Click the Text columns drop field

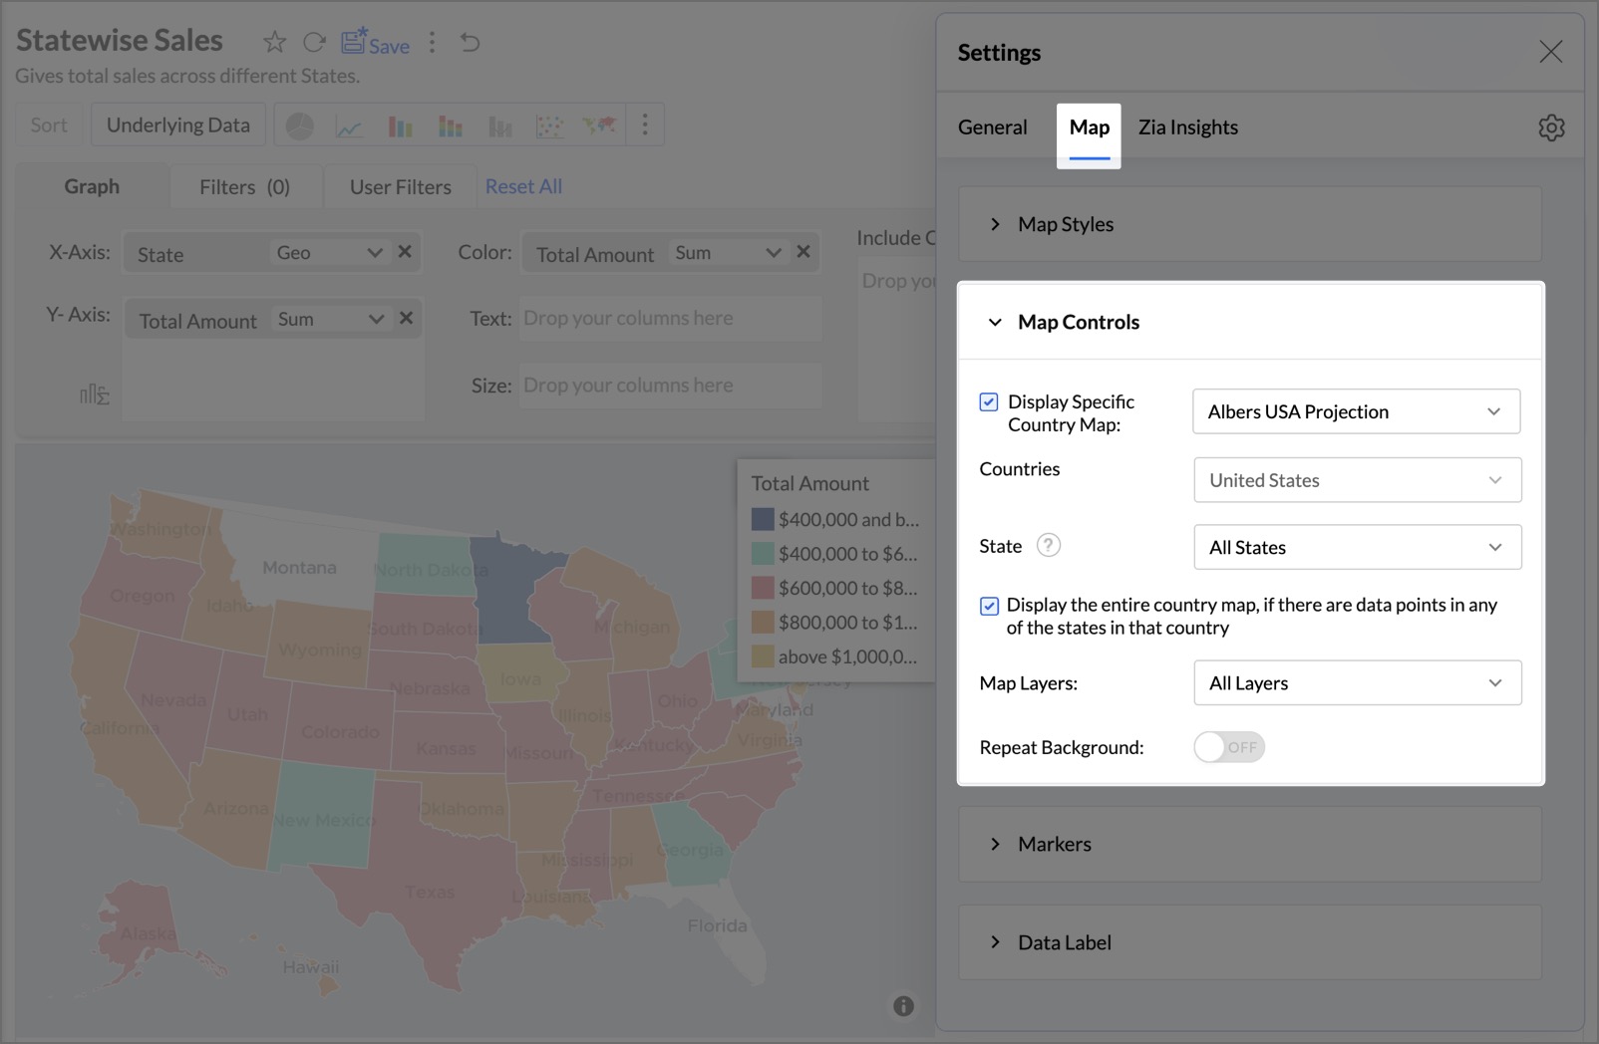(670, 319)
